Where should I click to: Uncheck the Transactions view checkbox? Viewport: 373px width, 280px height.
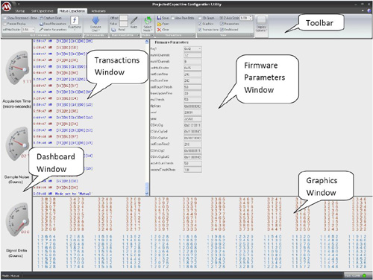pos(200,30)
